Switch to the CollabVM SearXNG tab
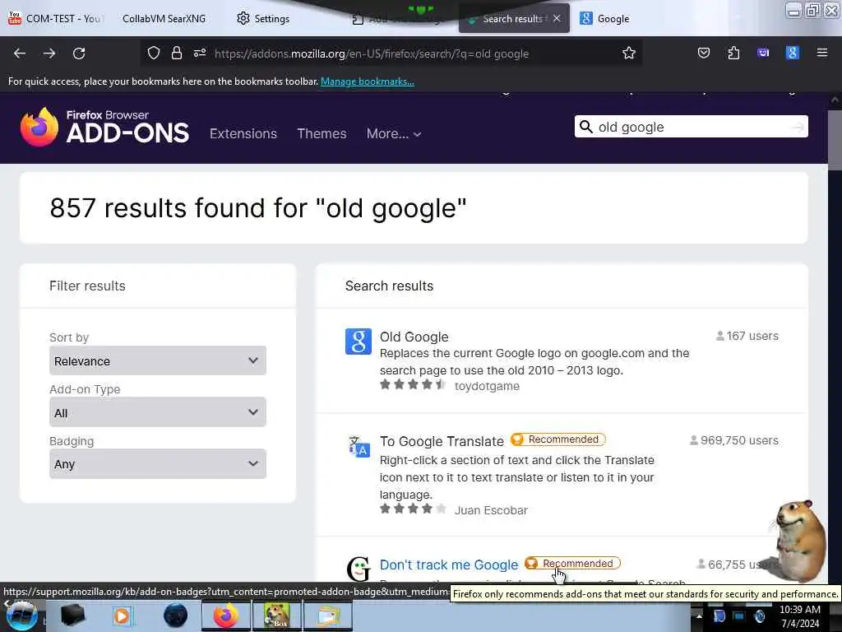This screenshot has width=842, height=632. (164, 18)
